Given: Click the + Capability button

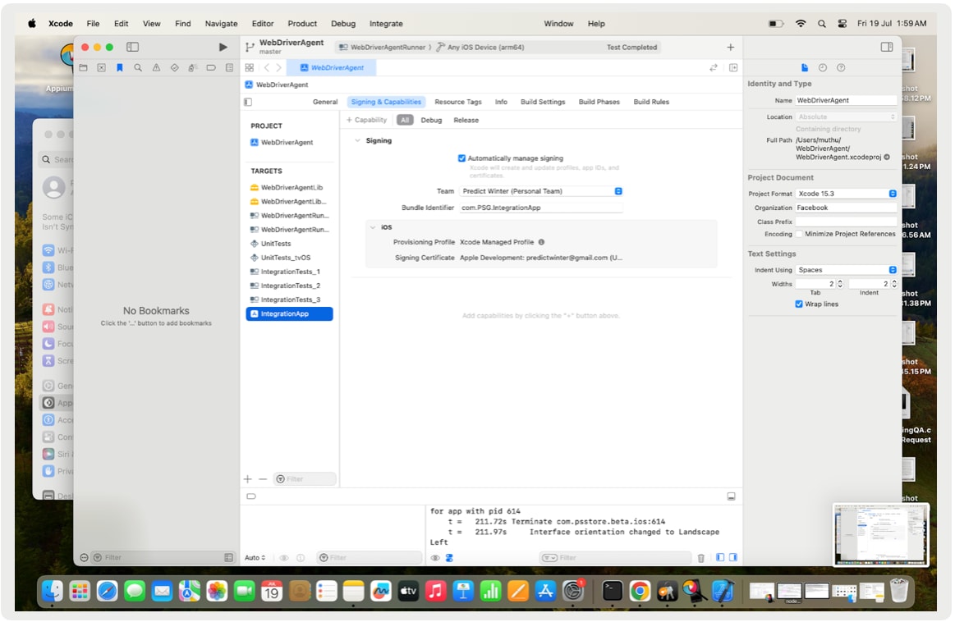Looking at the screenshot, I should pos(366,121).
